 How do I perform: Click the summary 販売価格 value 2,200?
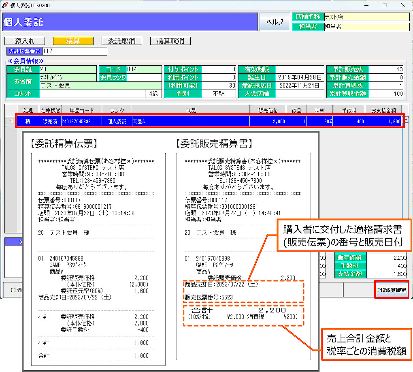[x=387, y=258]
